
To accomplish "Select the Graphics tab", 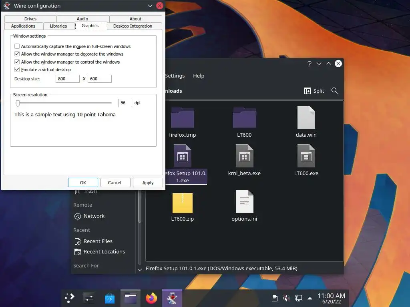I will click(90, 26).
